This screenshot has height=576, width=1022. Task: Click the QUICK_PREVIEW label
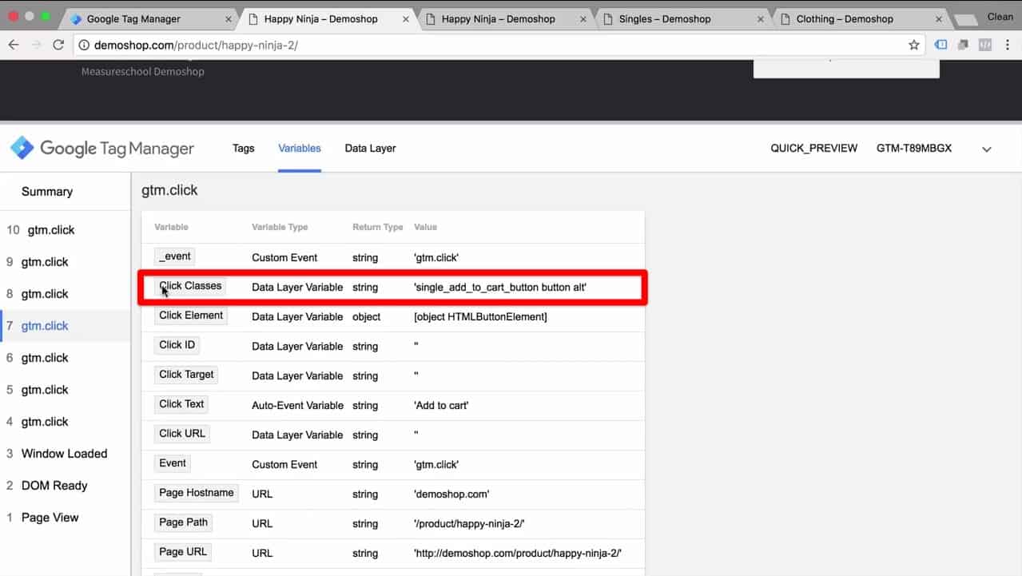click(x=813, y=148)
